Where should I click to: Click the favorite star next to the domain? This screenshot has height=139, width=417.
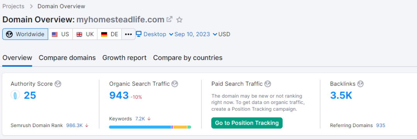tap(180, 20)
